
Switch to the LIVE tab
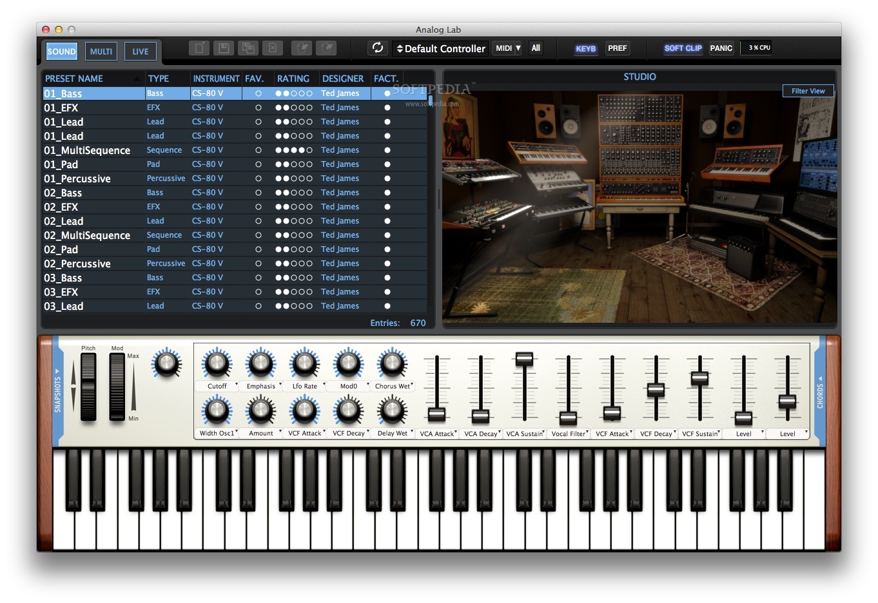tap(140, 52)
